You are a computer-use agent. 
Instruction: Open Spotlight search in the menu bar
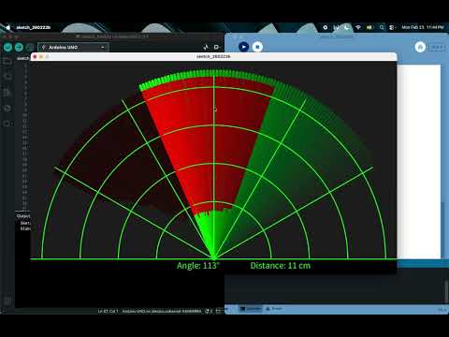[382, 27]
